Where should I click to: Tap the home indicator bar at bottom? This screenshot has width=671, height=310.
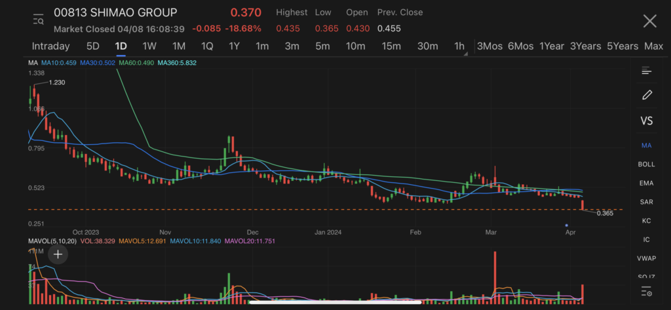point(335,302)
